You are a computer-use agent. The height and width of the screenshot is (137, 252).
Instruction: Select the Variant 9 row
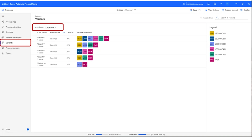(118, 58)
